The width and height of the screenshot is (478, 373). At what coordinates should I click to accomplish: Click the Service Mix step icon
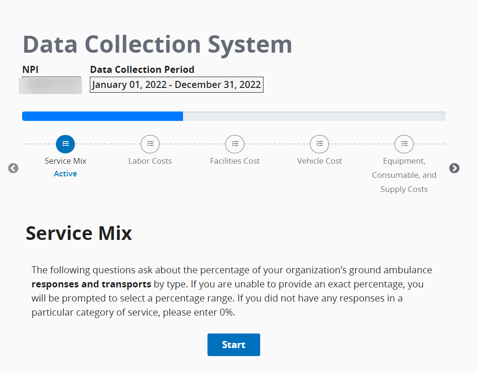coord(65,144)
